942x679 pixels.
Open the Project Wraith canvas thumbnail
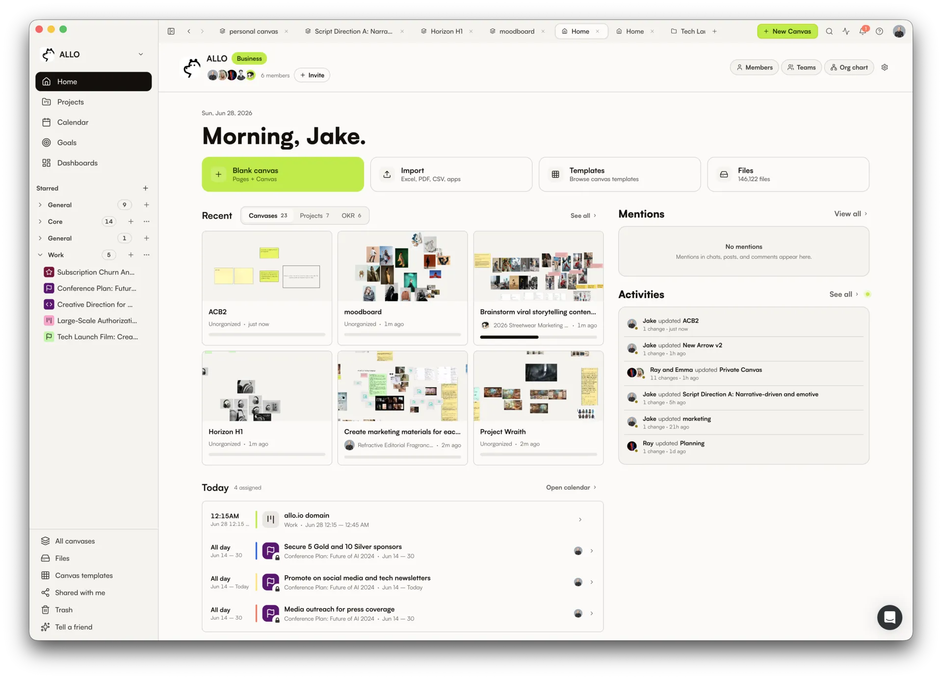538,386
